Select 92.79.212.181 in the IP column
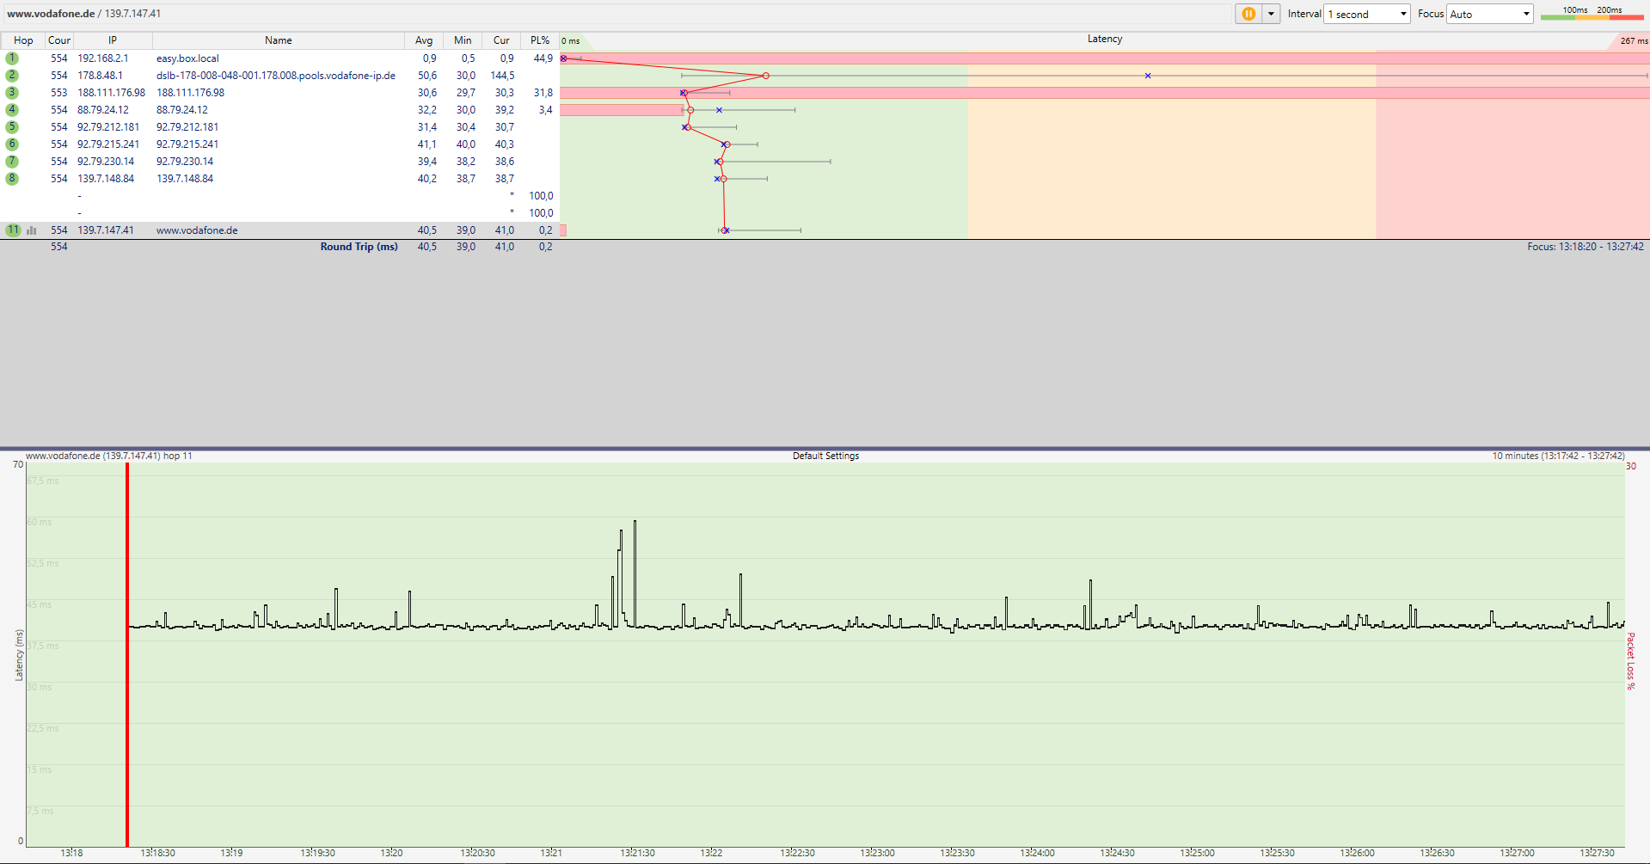Screen dimensions: 1650x864 point(108,127)
